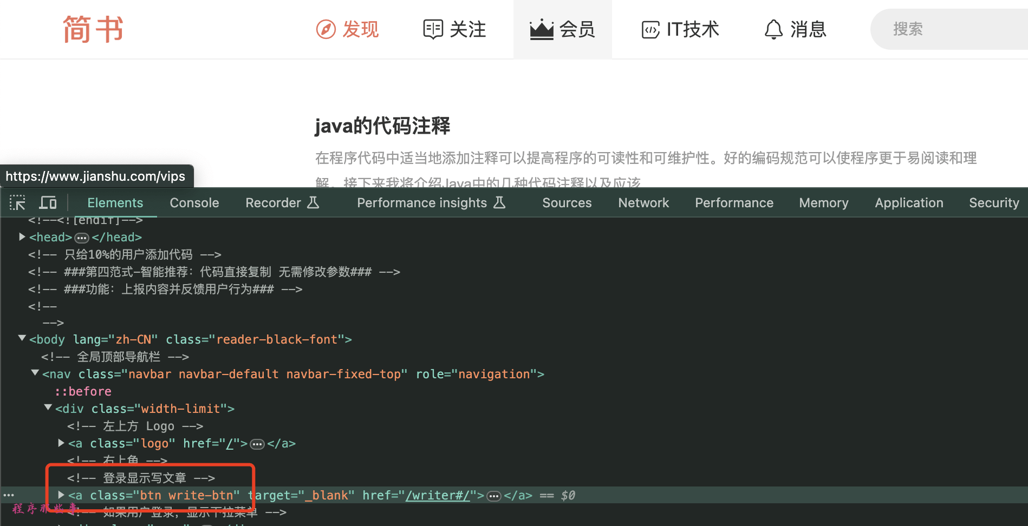Image resolution: width=1028 pixels, height=526 pixels.
Task: Click the IT技术 code icon
Action: click(x=650, y=29)
